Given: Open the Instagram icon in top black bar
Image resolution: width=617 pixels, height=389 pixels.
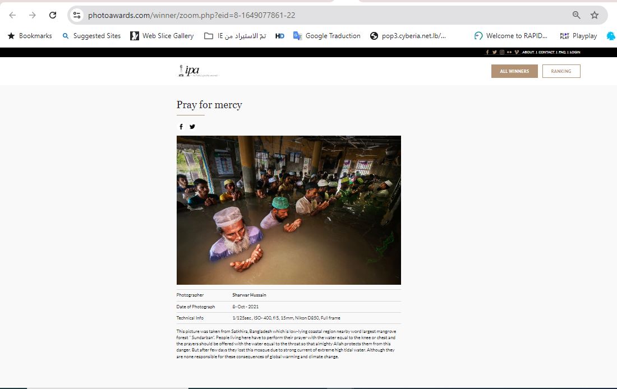Looking at the screenshot, I should pyautogui.click(x=502, y=52).
